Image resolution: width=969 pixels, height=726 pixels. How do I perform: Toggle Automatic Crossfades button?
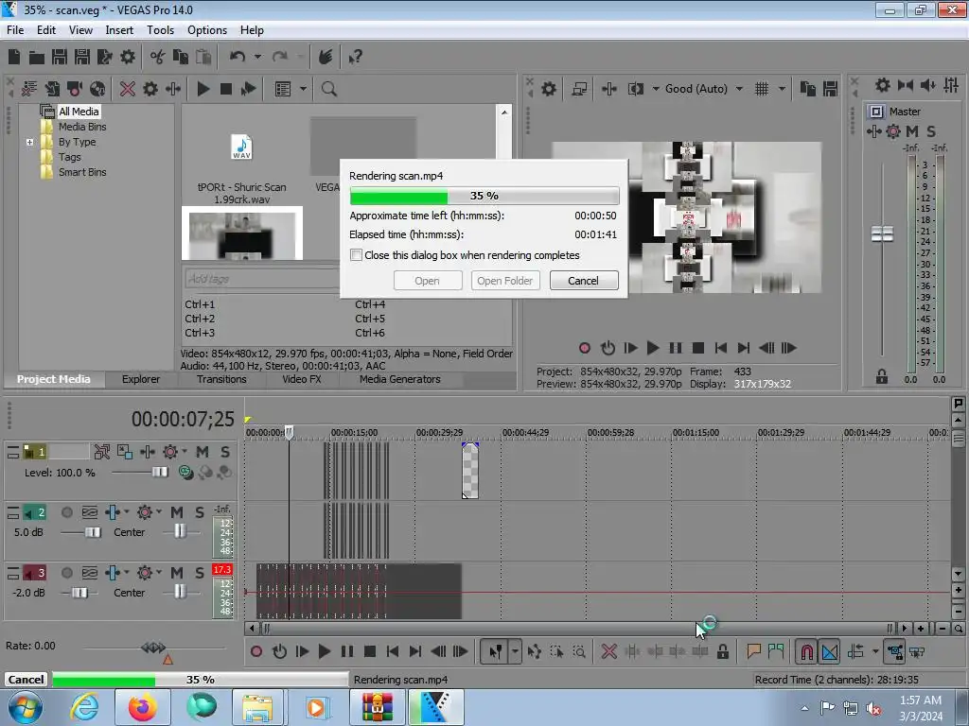pos(829,651)
